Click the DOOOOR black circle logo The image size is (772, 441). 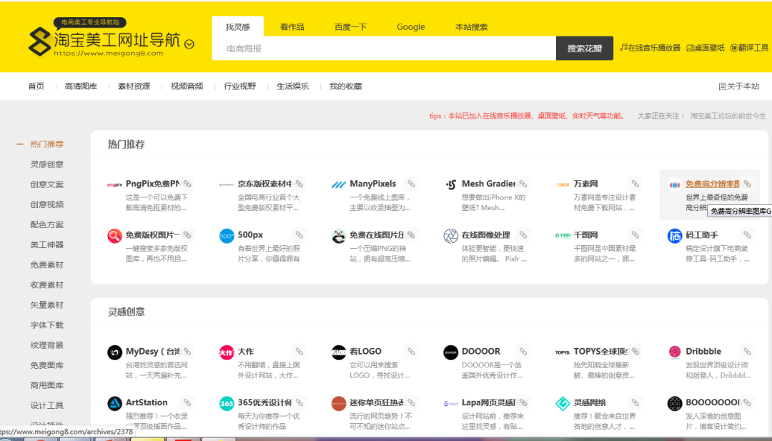(450, 352)
